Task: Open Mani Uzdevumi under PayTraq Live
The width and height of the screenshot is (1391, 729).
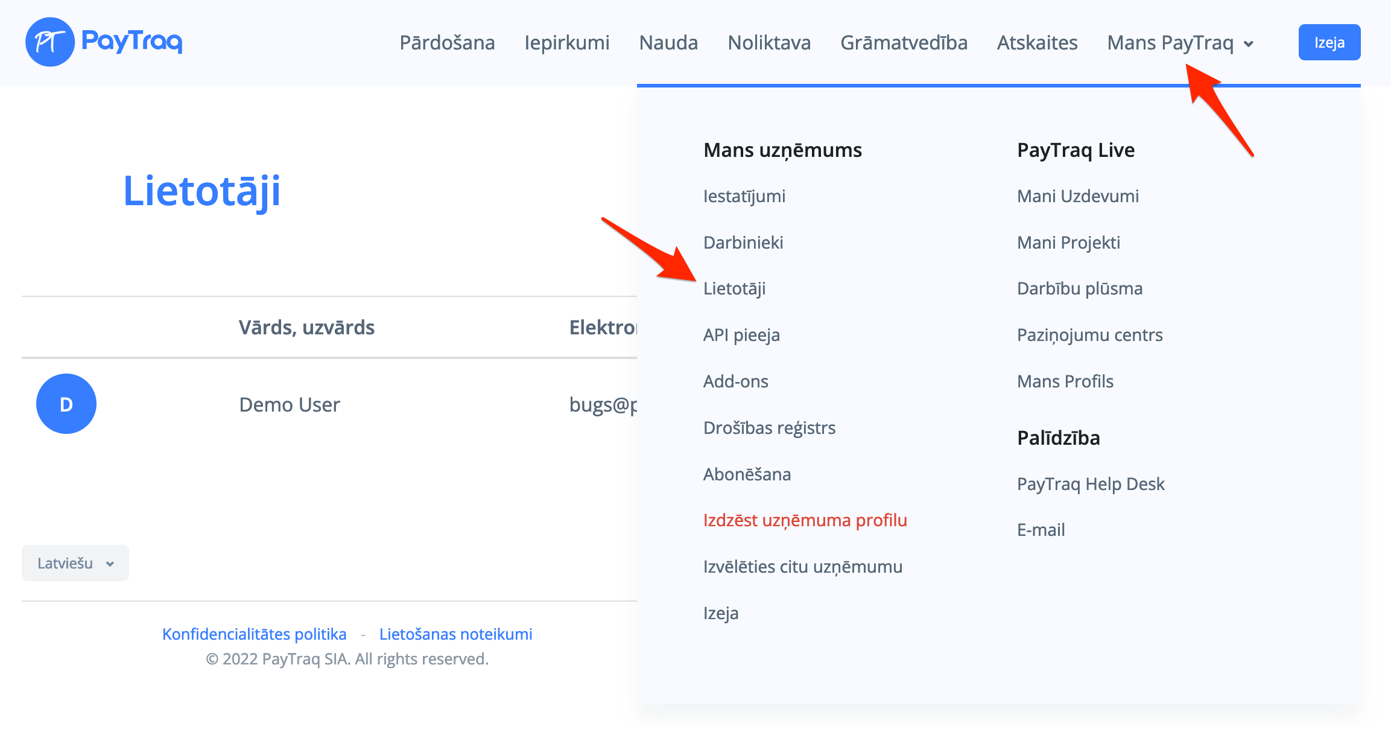Action: tap(1077, 196)
